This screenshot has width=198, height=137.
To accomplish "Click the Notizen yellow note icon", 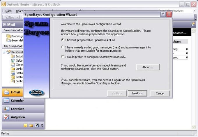I will coord(26,126).
